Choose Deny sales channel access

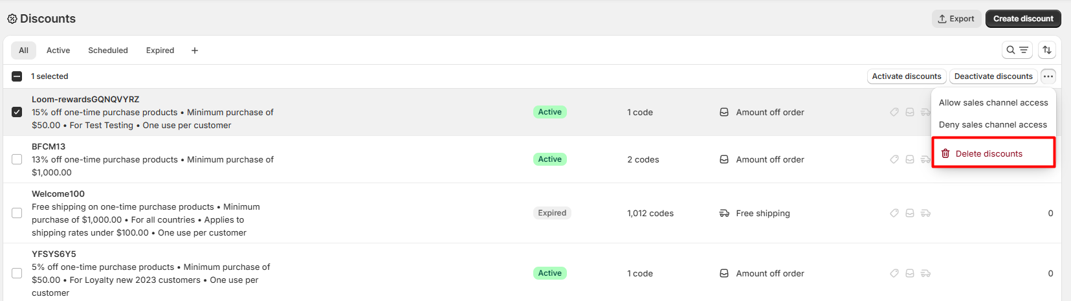(993, 124)
